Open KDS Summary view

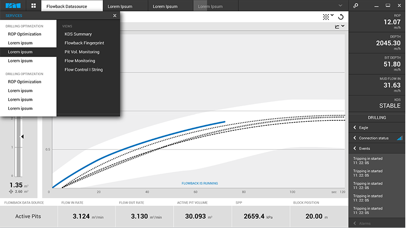[78, 34]
